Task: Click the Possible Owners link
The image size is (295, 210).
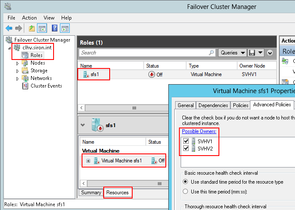Action: tap(199, 131)
